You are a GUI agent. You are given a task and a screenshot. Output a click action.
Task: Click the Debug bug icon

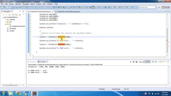click(54, 7)
